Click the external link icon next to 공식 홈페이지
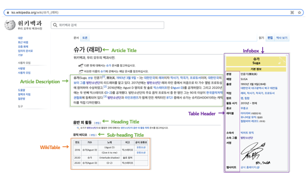 tap(258, 167)
